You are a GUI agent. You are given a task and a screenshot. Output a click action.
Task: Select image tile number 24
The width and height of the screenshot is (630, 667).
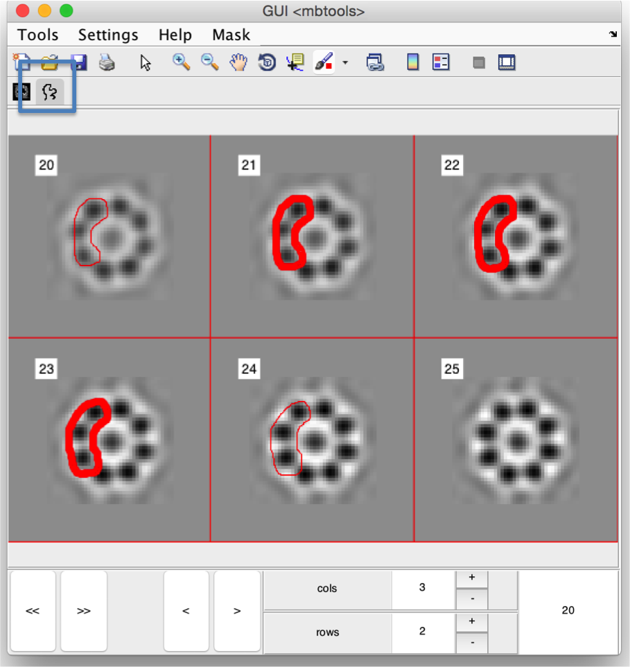click(x=312, y=440)
